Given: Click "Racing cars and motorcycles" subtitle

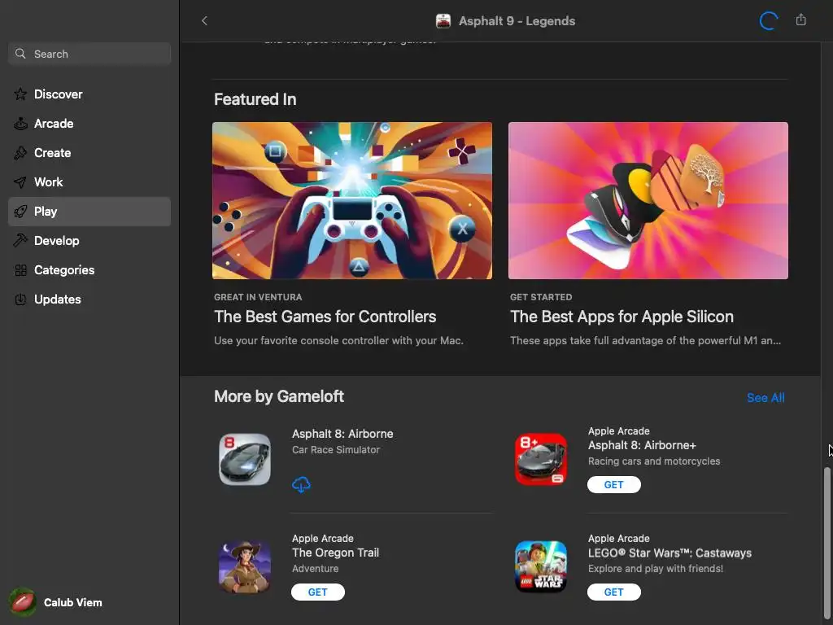Looking at the screenshot, I should [x=654, y=461].
